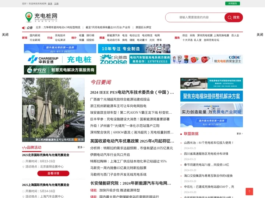
Task: Click the CHARGESUP 中科全速 充电桩 banner
Action: 60,59
